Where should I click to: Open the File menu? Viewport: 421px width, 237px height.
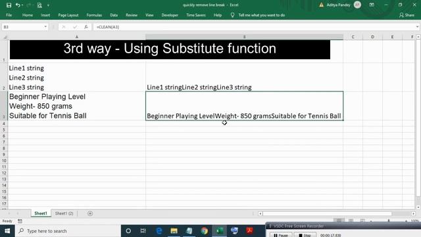(x=9, y=15)
